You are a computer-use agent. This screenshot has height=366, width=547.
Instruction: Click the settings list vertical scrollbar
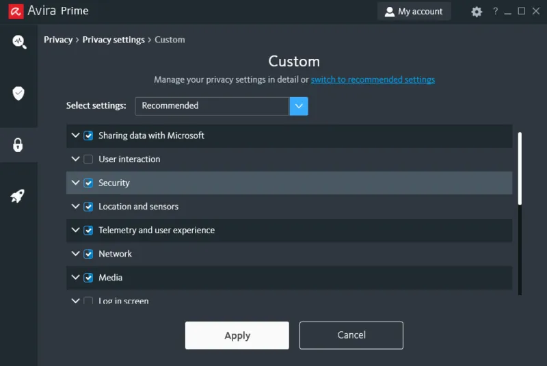pos(520,168)
